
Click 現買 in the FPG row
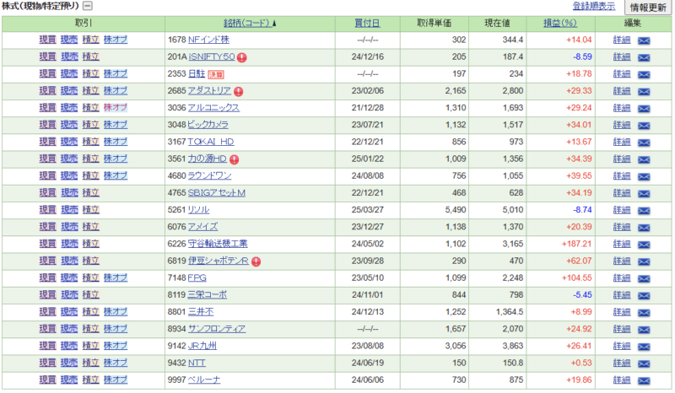click(48, 277)
